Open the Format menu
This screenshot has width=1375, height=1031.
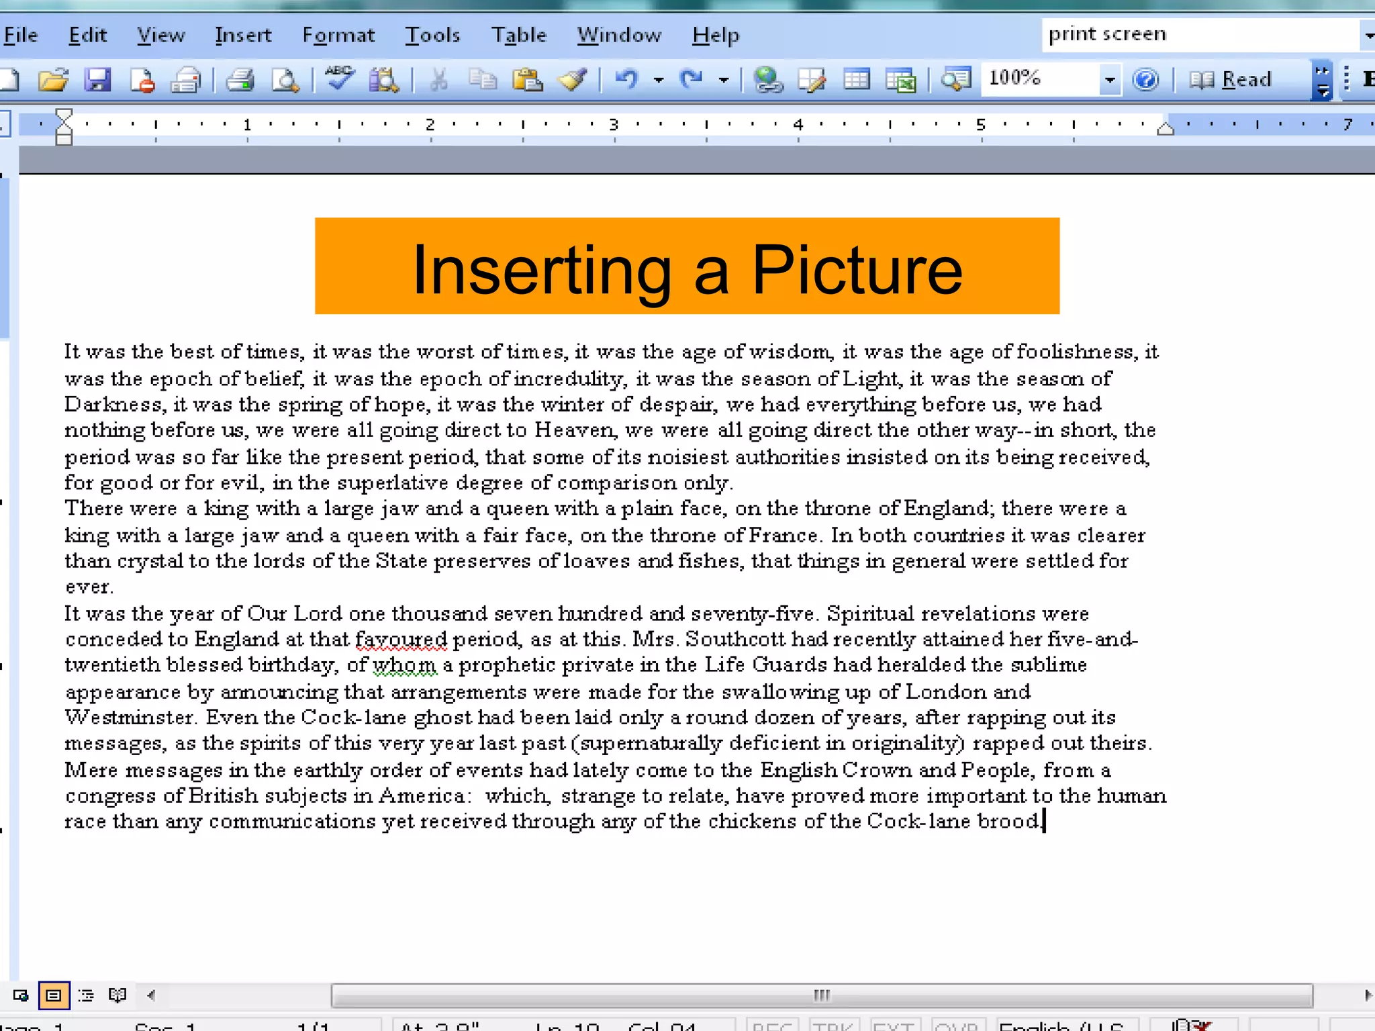338,35
